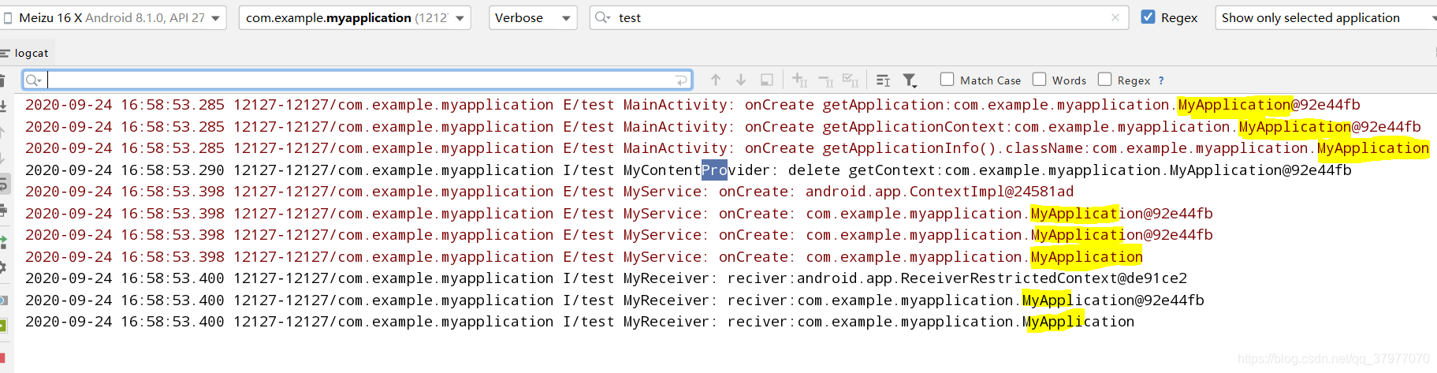This screenshot has width=1437, height=373.
Task: Open the find filter funnel options
Action: (910, 80)
